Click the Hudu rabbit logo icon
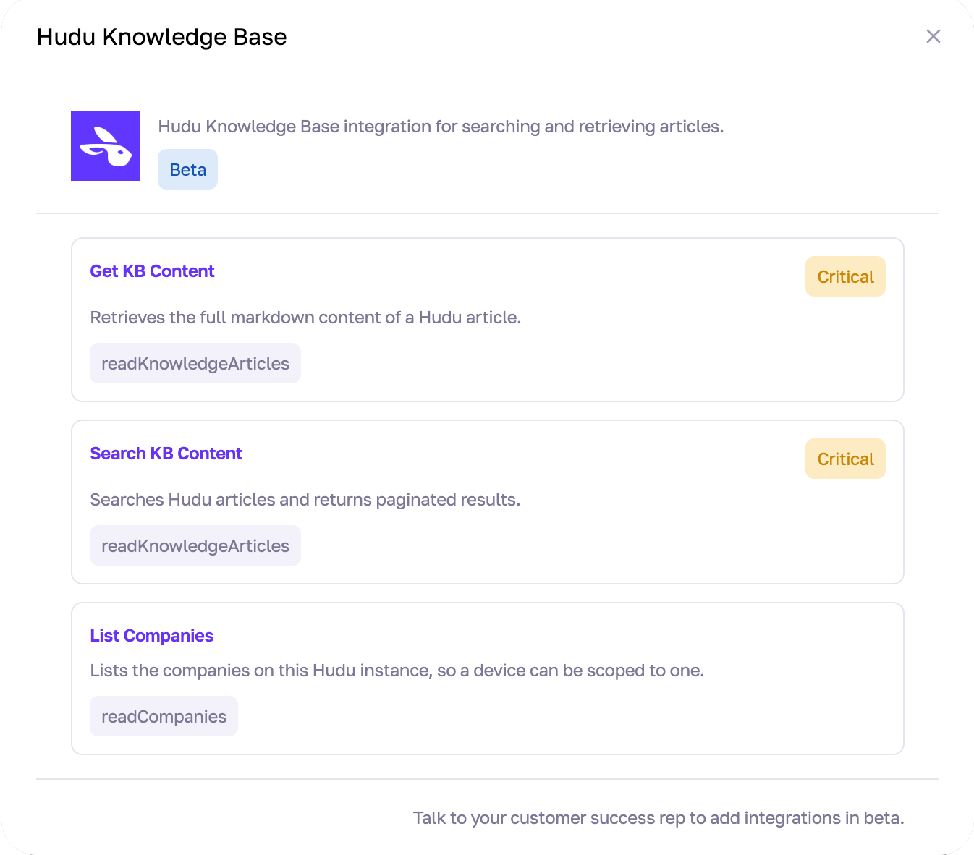Image resolution: width=974 pixels, height=855 pixels. pos(106,146)
